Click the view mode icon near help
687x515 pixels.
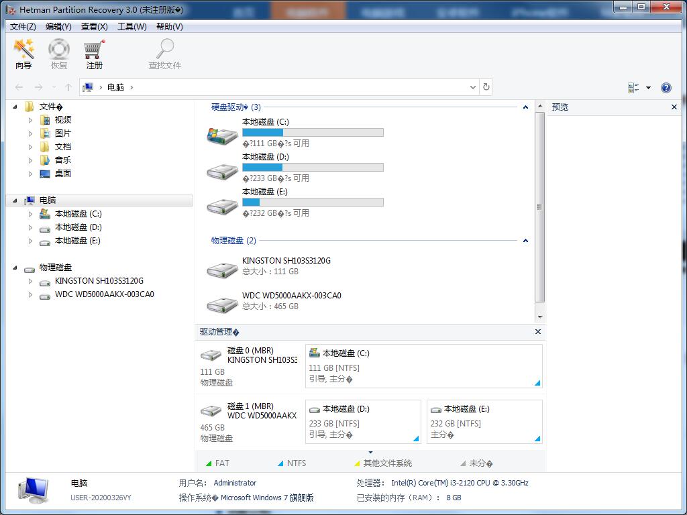(x=633, y=88)
